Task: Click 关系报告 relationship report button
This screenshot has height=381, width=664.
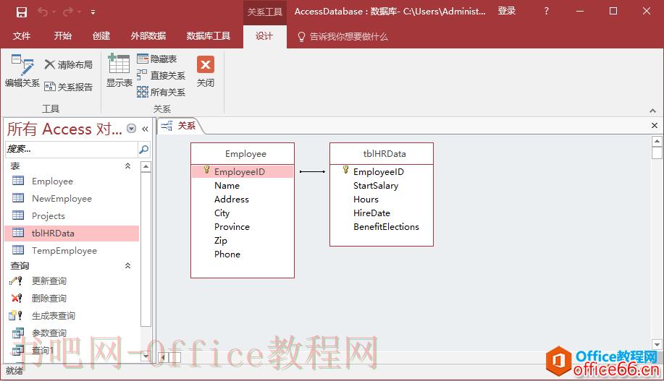Action: pos(69,87)
